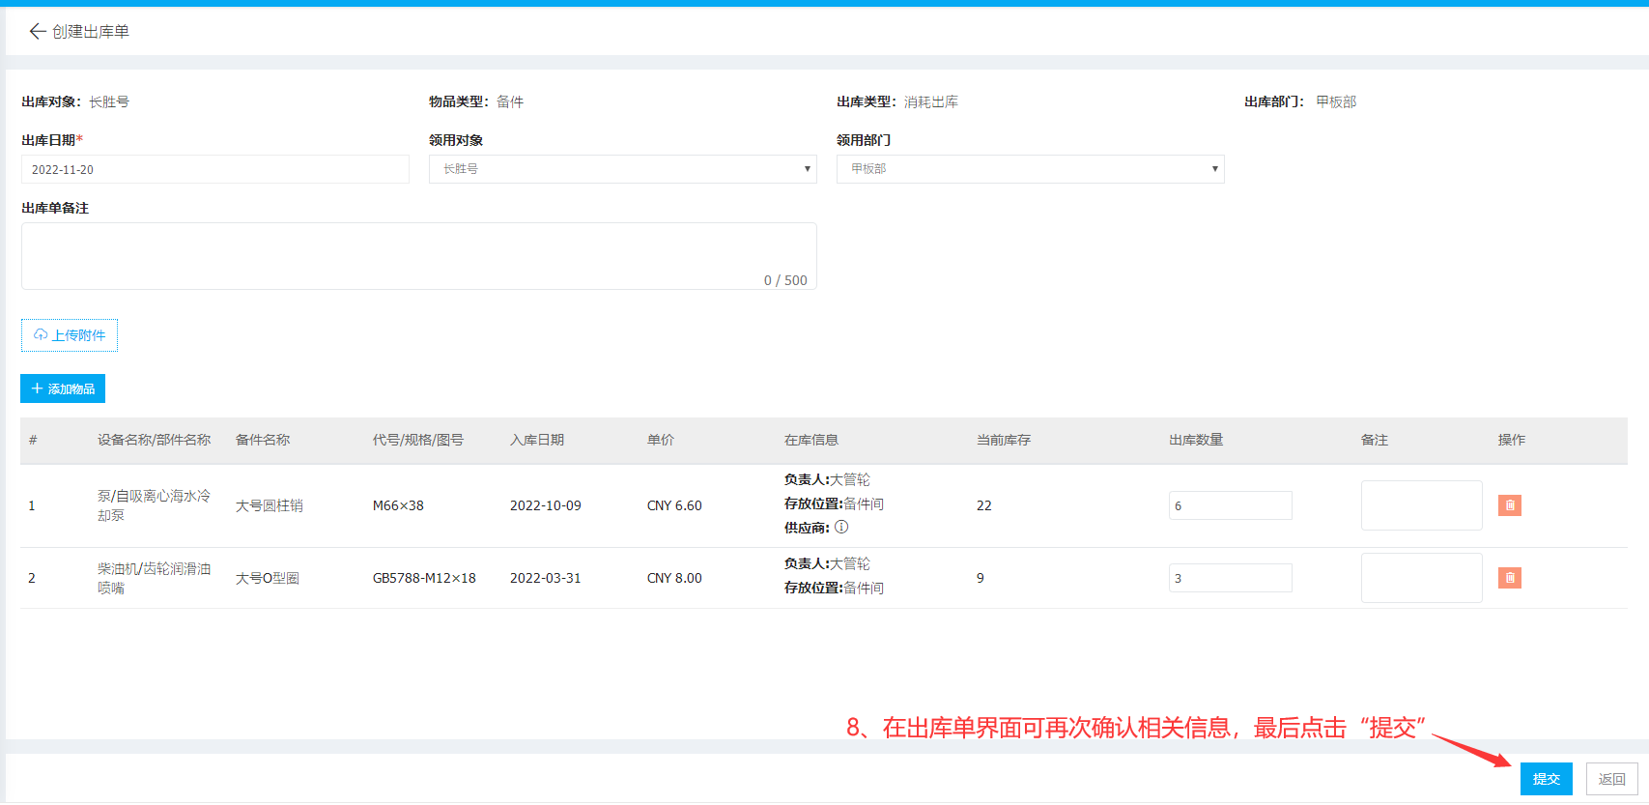
Task: Click the 出库数量 column header
Action: point(1196,440)
